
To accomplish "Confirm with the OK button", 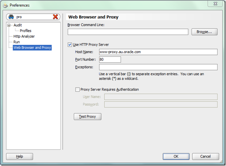I will point(176,157).
